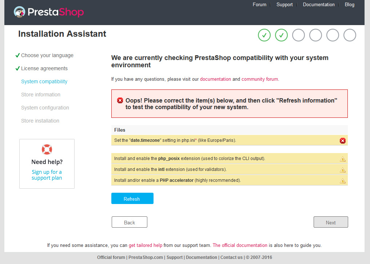Click the Back button

coord(130,222)
